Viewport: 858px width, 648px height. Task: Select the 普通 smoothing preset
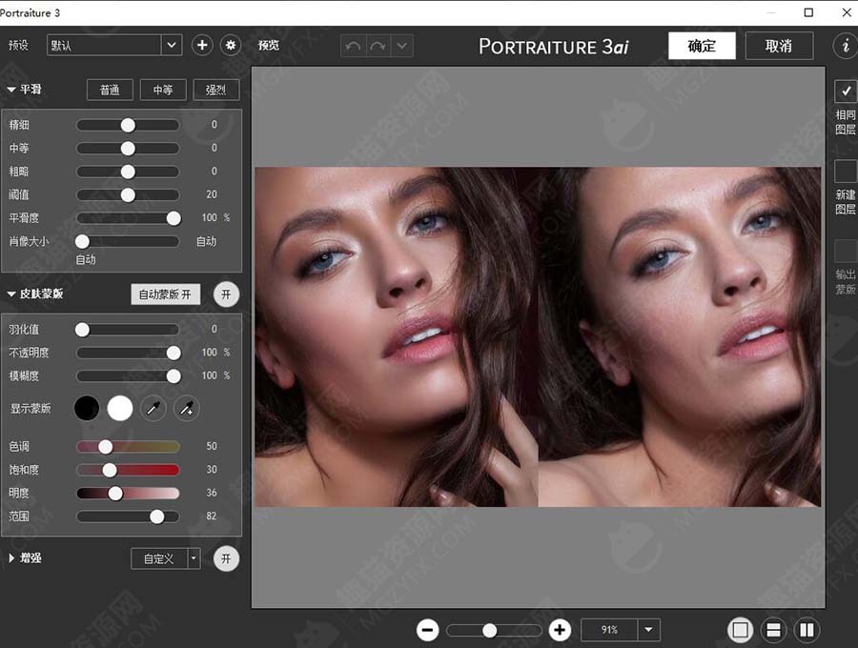click(x=110, y=90)
